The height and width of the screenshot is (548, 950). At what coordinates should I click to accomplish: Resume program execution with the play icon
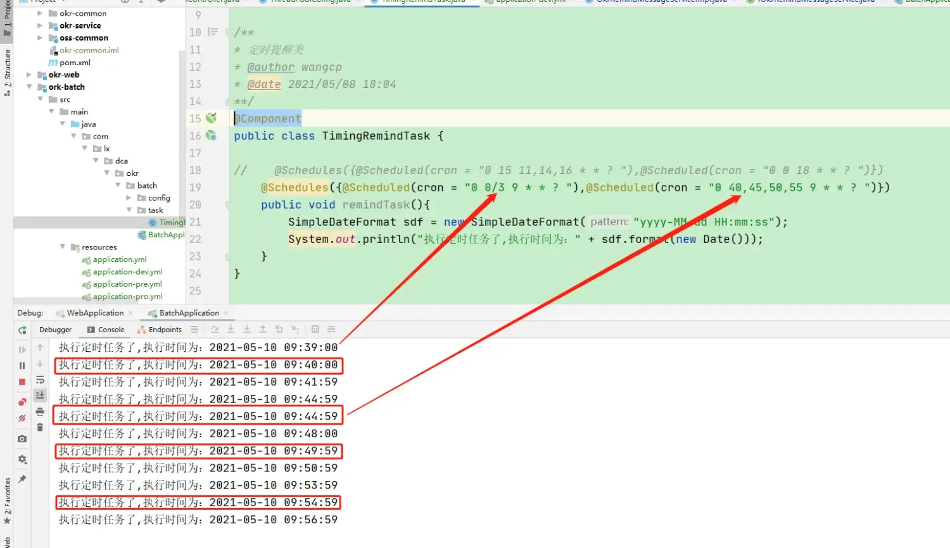pos(22,349)
